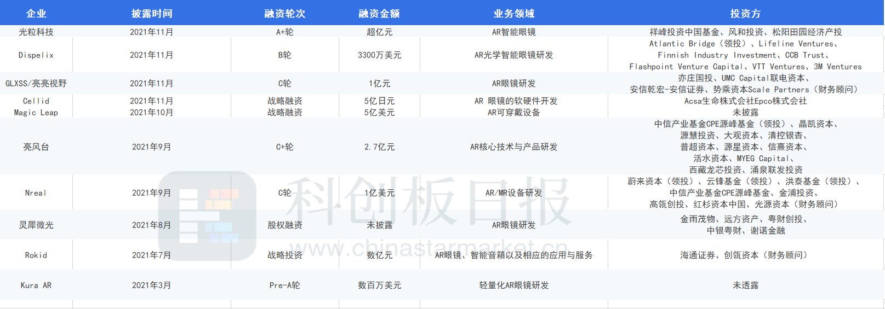Select the 灵犀微光 company cell
This screenshot has height=309, width=885.
tap(36, 225)
